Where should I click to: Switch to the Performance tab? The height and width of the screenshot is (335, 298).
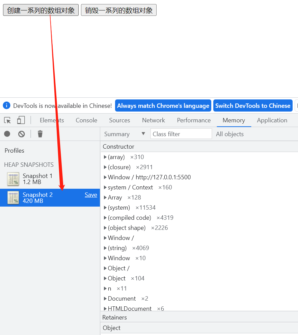click(x=194, y=120)
